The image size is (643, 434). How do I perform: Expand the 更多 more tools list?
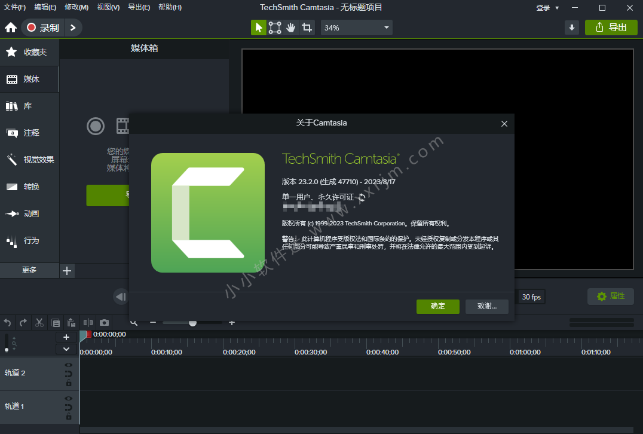coord(29,270)
